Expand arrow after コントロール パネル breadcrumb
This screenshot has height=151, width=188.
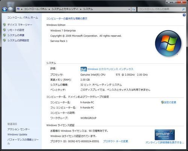tap(49, 9)
